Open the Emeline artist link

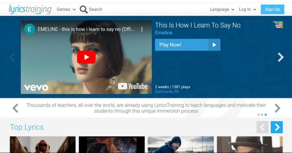[x=164, y=33]
